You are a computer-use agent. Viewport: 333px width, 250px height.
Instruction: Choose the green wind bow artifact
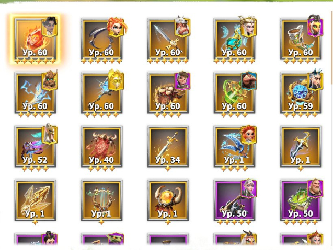tap(234, 93)
